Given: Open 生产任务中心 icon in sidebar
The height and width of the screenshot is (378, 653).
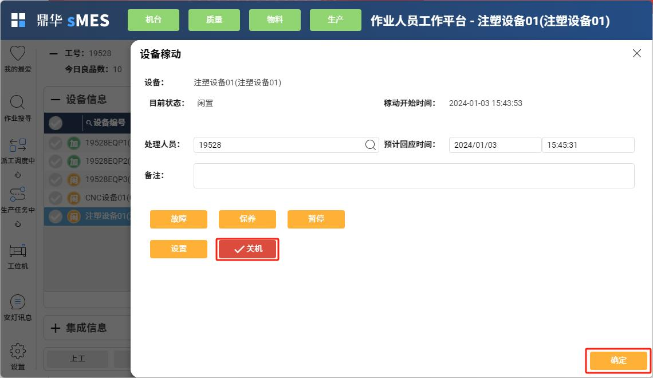Looking at the screenshot, I should pos(18,194).
